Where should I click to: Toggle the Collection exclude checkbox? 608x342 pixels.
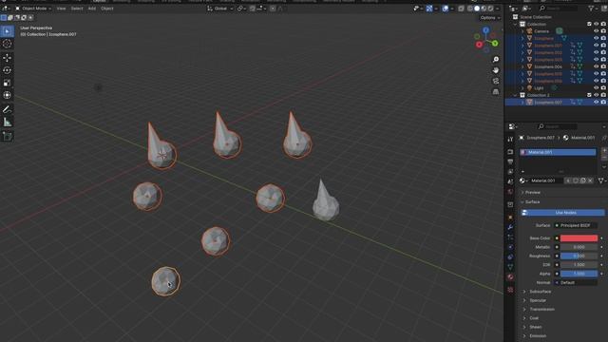(x=589, y=24)
